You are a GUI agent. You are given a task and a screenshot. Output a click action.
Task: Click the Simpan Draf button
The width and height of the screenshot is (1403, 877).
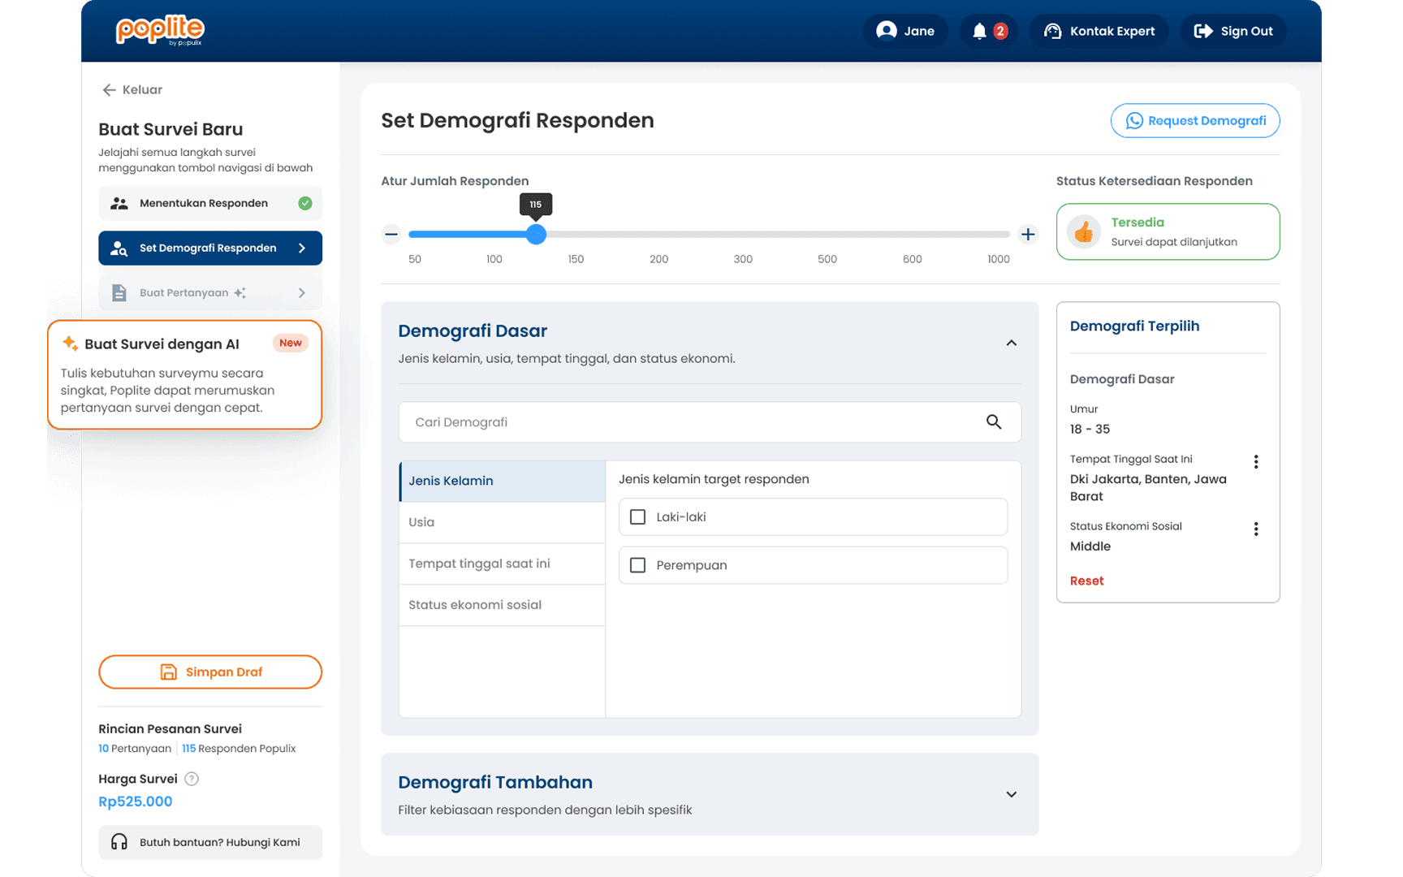[210, 672]
